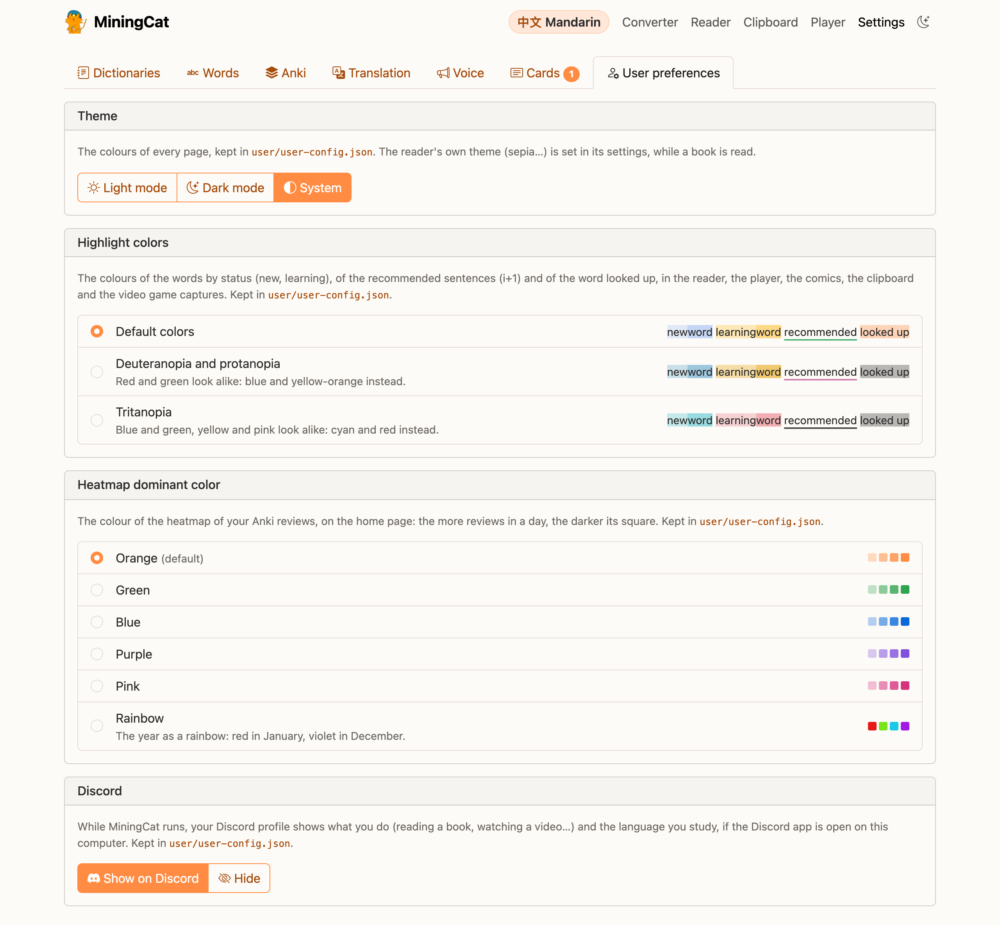Image resolution: width=1000 pixels, height=925 pixels.
Task: Click the blue heatmap swatches
Action: 888,621
